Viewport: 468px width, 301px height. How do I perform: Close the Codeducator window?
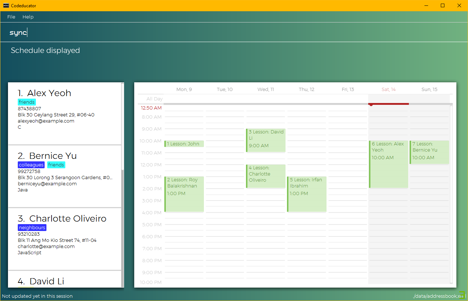point(459,5)
